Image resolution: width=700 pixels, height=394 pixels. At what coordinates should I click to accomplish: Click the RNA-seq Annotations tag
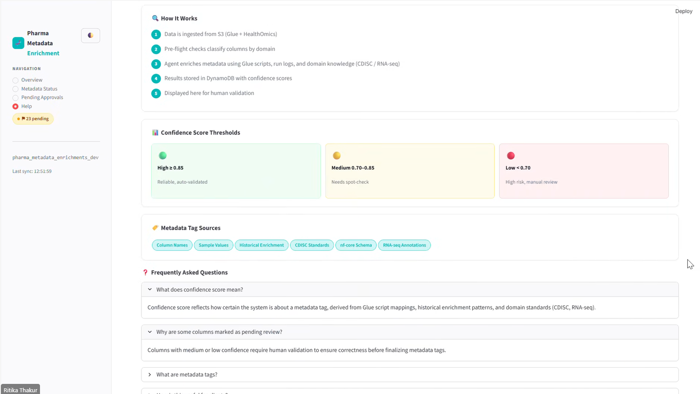click(404, 245)
